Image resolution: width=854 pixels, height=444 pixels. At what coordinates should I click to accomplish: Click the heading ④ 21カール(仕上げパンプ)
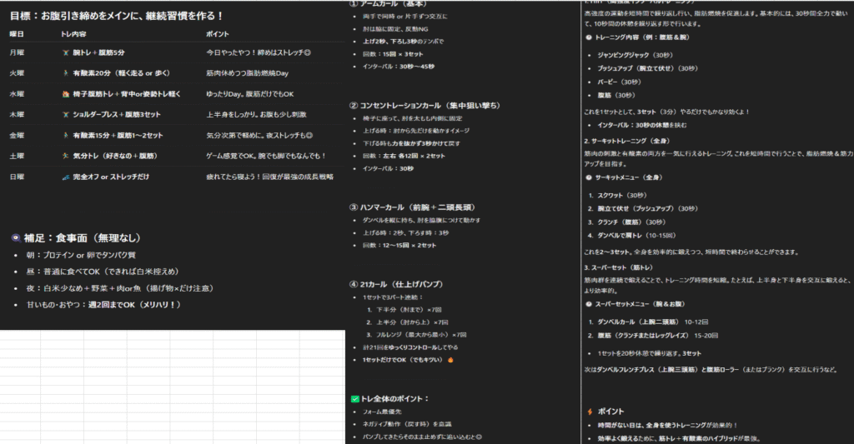click(396, 285)
